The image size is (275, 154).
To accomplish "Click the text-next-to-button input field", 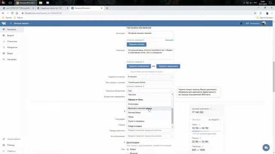I will 150,82.
